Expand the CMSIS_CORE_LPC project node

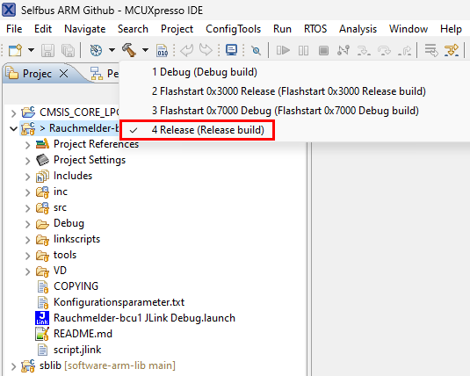click(x=13, y=113)
